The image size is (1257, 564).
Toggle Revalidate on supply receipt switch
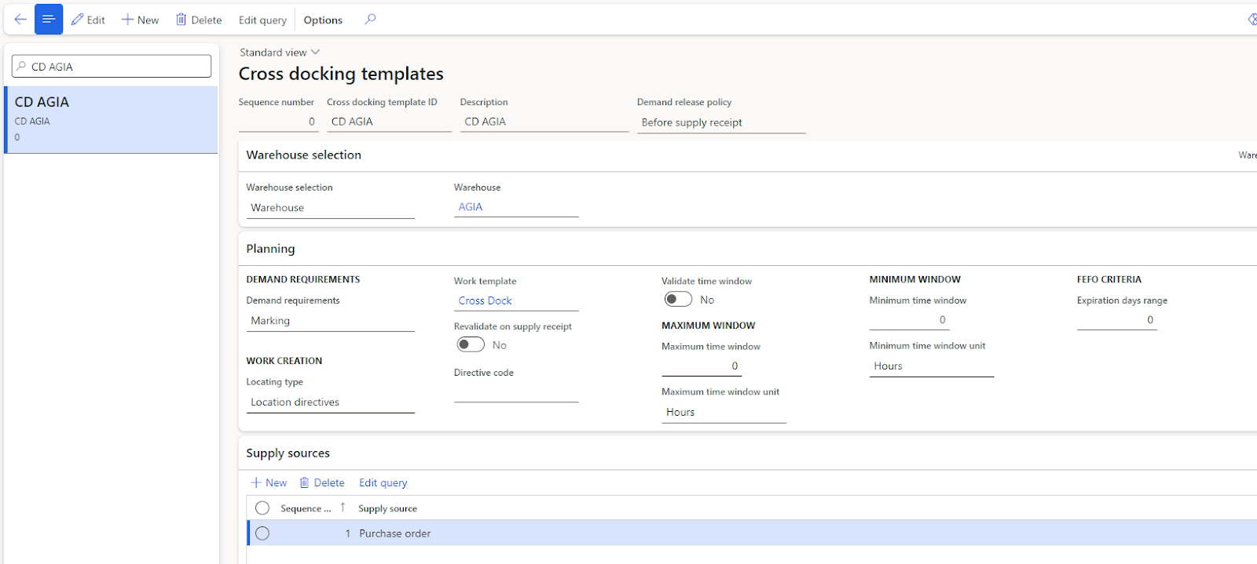[x=471, y=344]
